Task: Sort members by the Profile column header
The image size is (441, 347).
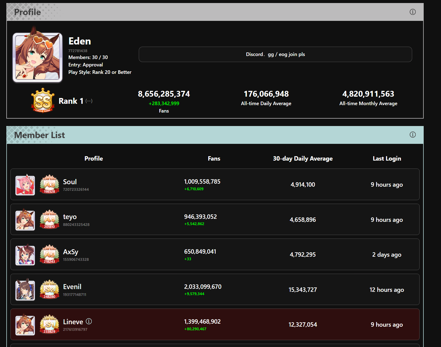Action: [x=94, y=158]
